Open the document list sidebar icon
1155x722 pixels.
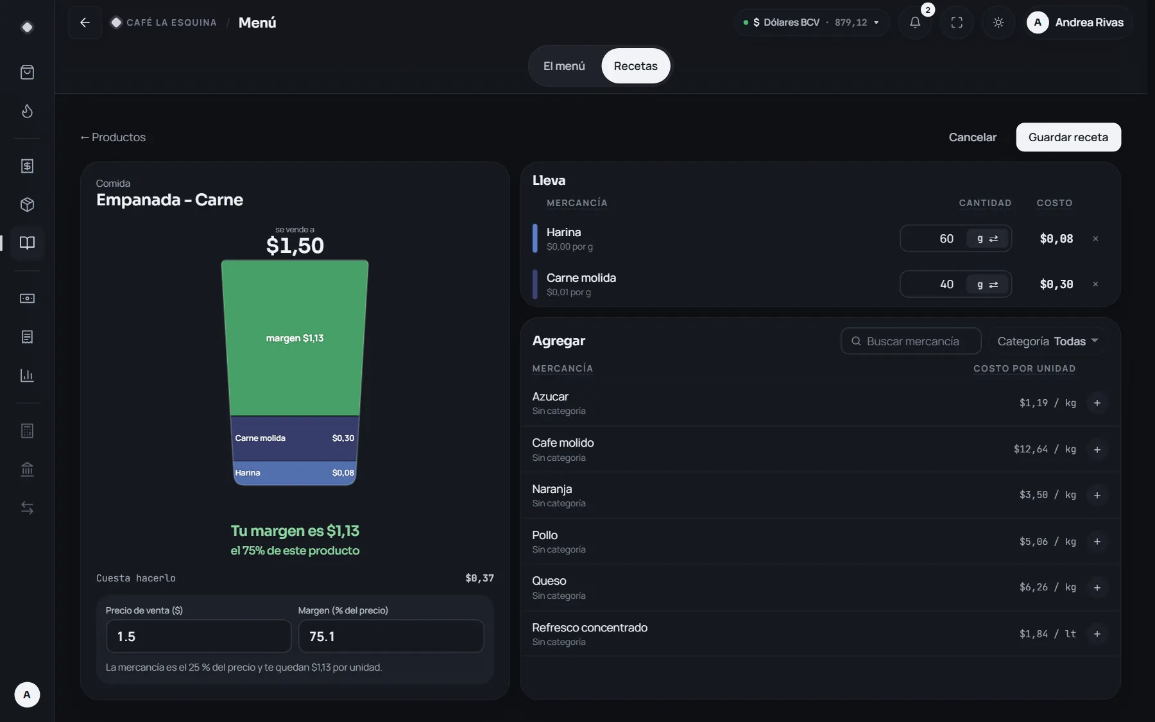[27, 337]
